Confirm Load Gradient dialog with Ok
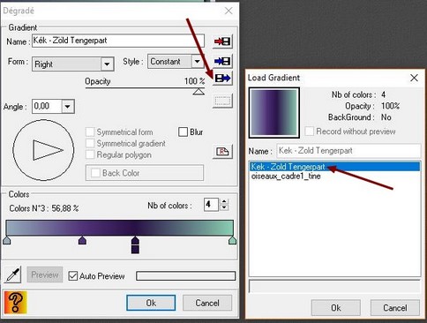427x323 pixels. point(336,308)
